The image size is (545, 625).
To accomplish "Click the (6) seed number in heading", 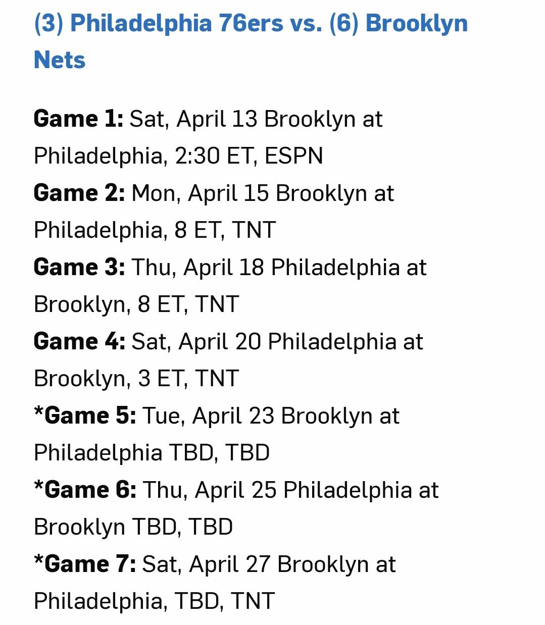I will pos(344,24).
